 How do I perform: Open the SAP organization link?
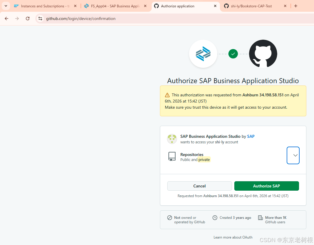[x=251, y=136]
